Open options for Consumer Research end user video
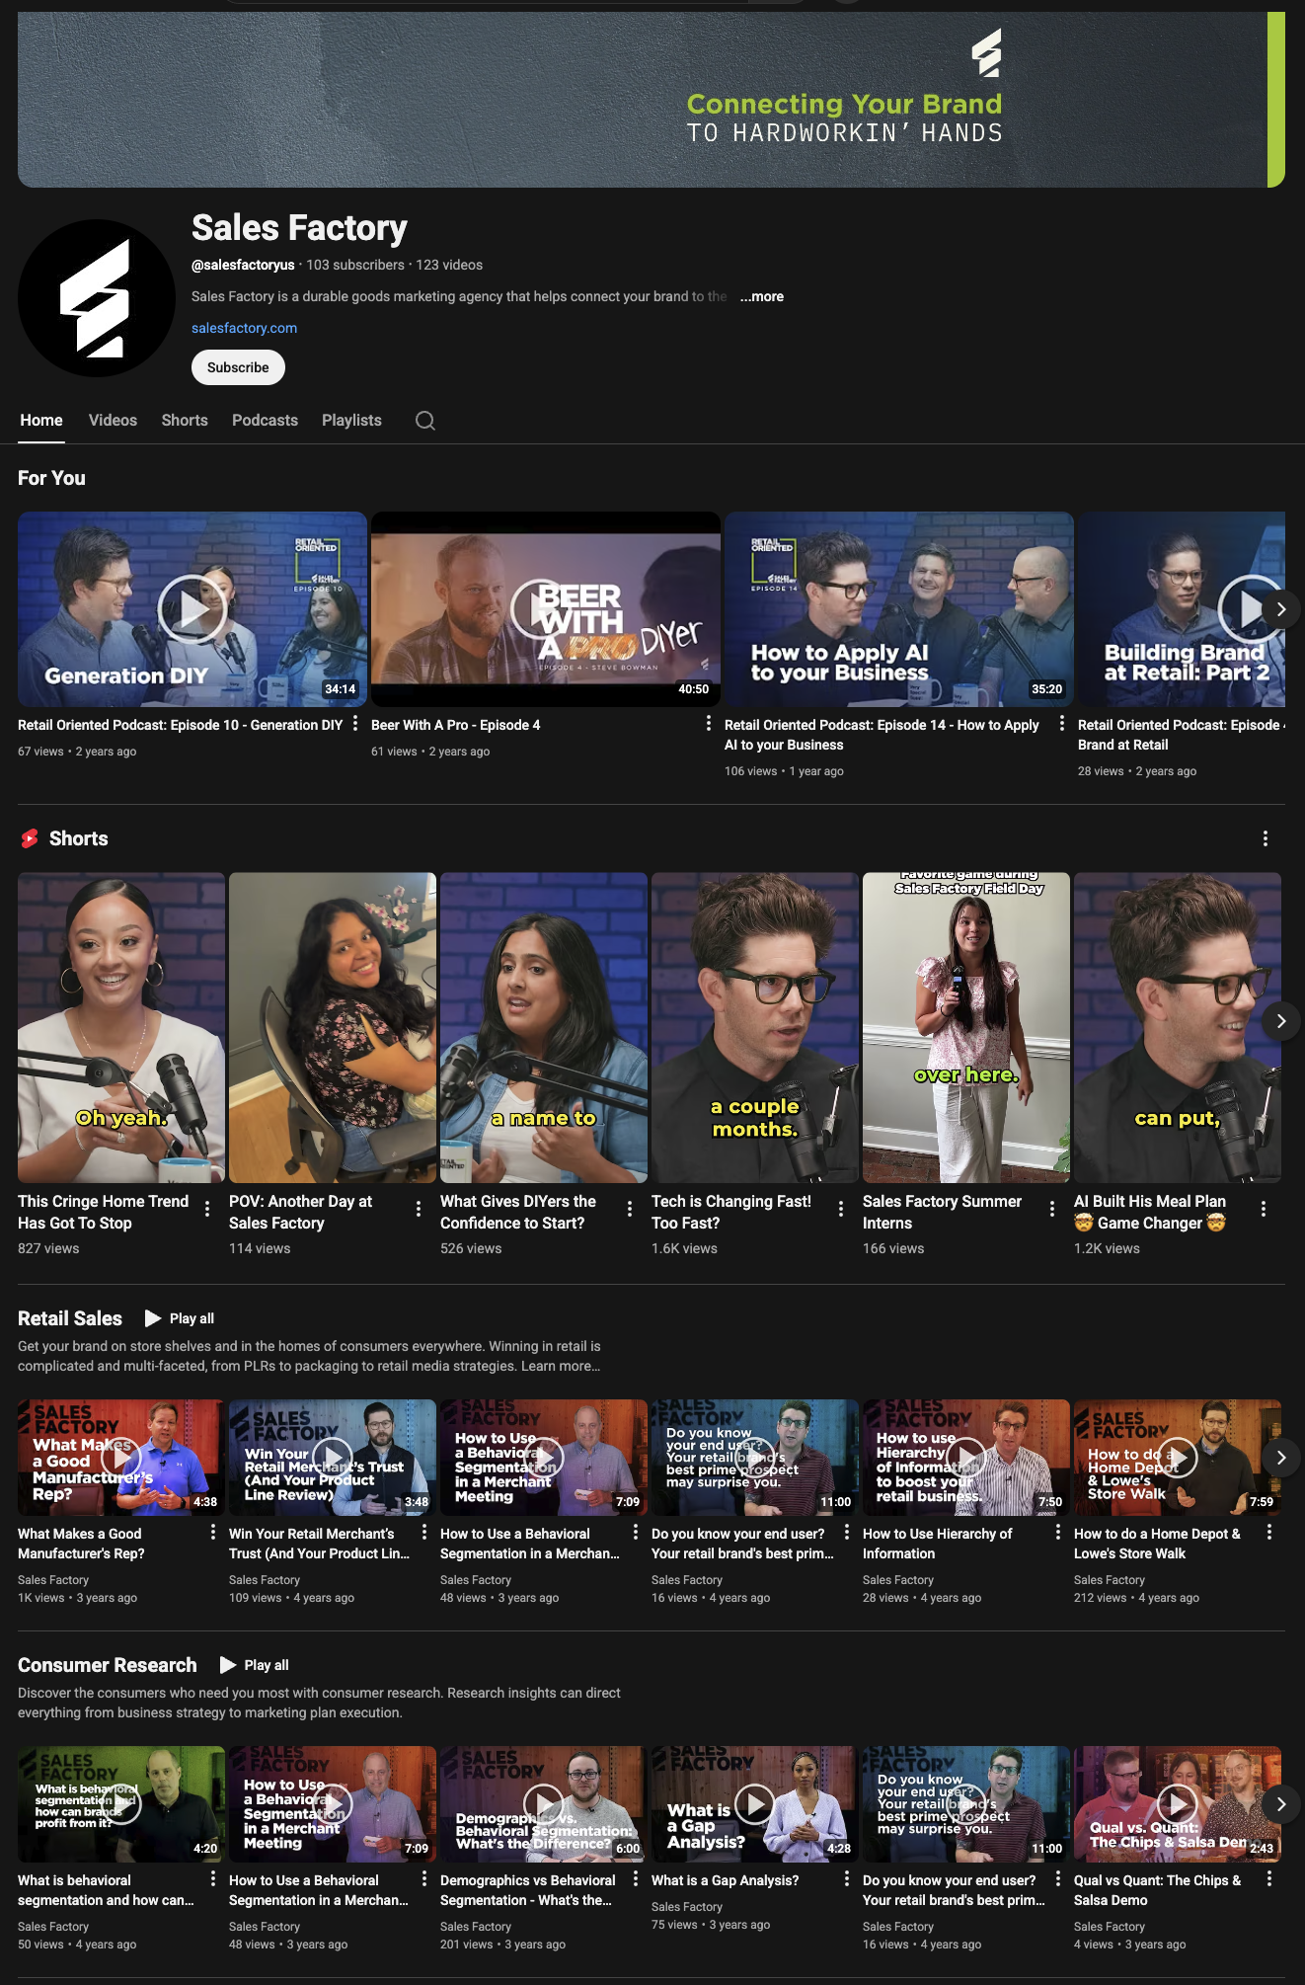The image size is (1305, 1985). [1058, 1879]
